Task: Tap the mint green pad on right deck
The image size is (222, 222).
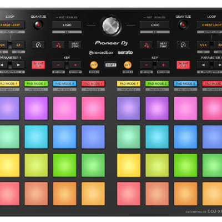Action: pos(129,137)
